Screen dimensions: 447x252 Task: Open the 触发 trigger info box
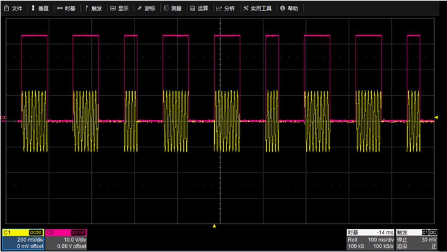click(417, 240)
